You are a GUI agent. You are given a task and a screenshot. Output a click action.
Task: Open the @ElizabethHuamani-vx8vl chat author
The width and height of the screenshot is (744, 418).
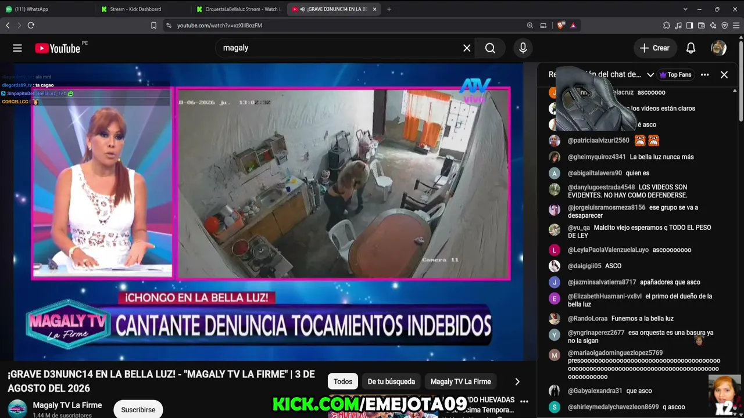(605, 296)
